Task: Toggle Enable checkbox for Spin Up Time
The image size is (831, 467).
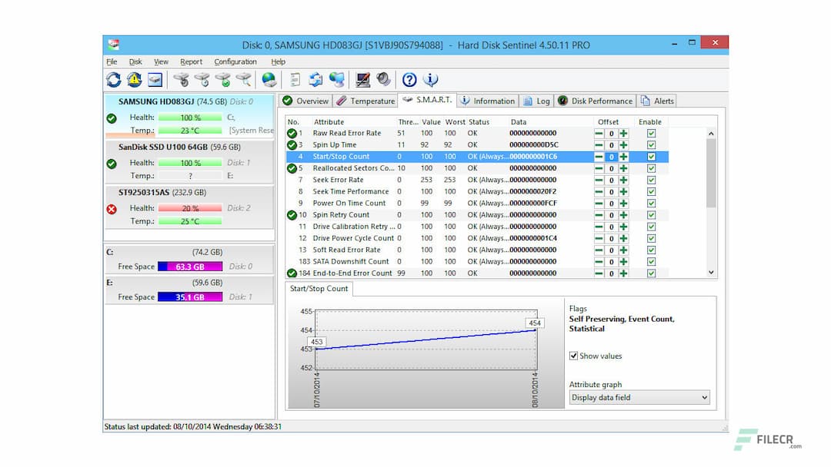Action: [652, 145]
